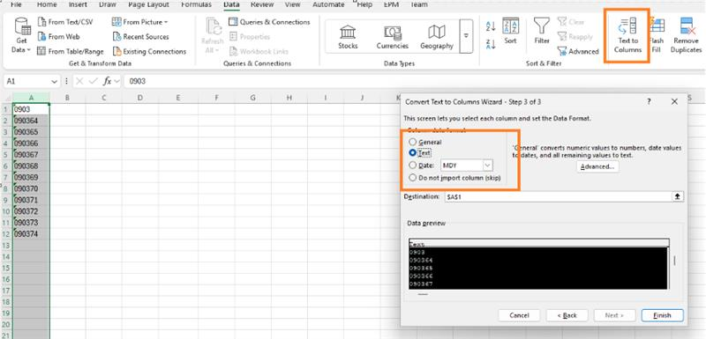The image size is (706, 339).
Task: Open Recent Sources
Action: coord(141,37)
